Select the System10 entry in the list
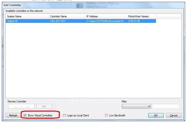The width and height of the screenshot is (187, 123). click(81, 21)
